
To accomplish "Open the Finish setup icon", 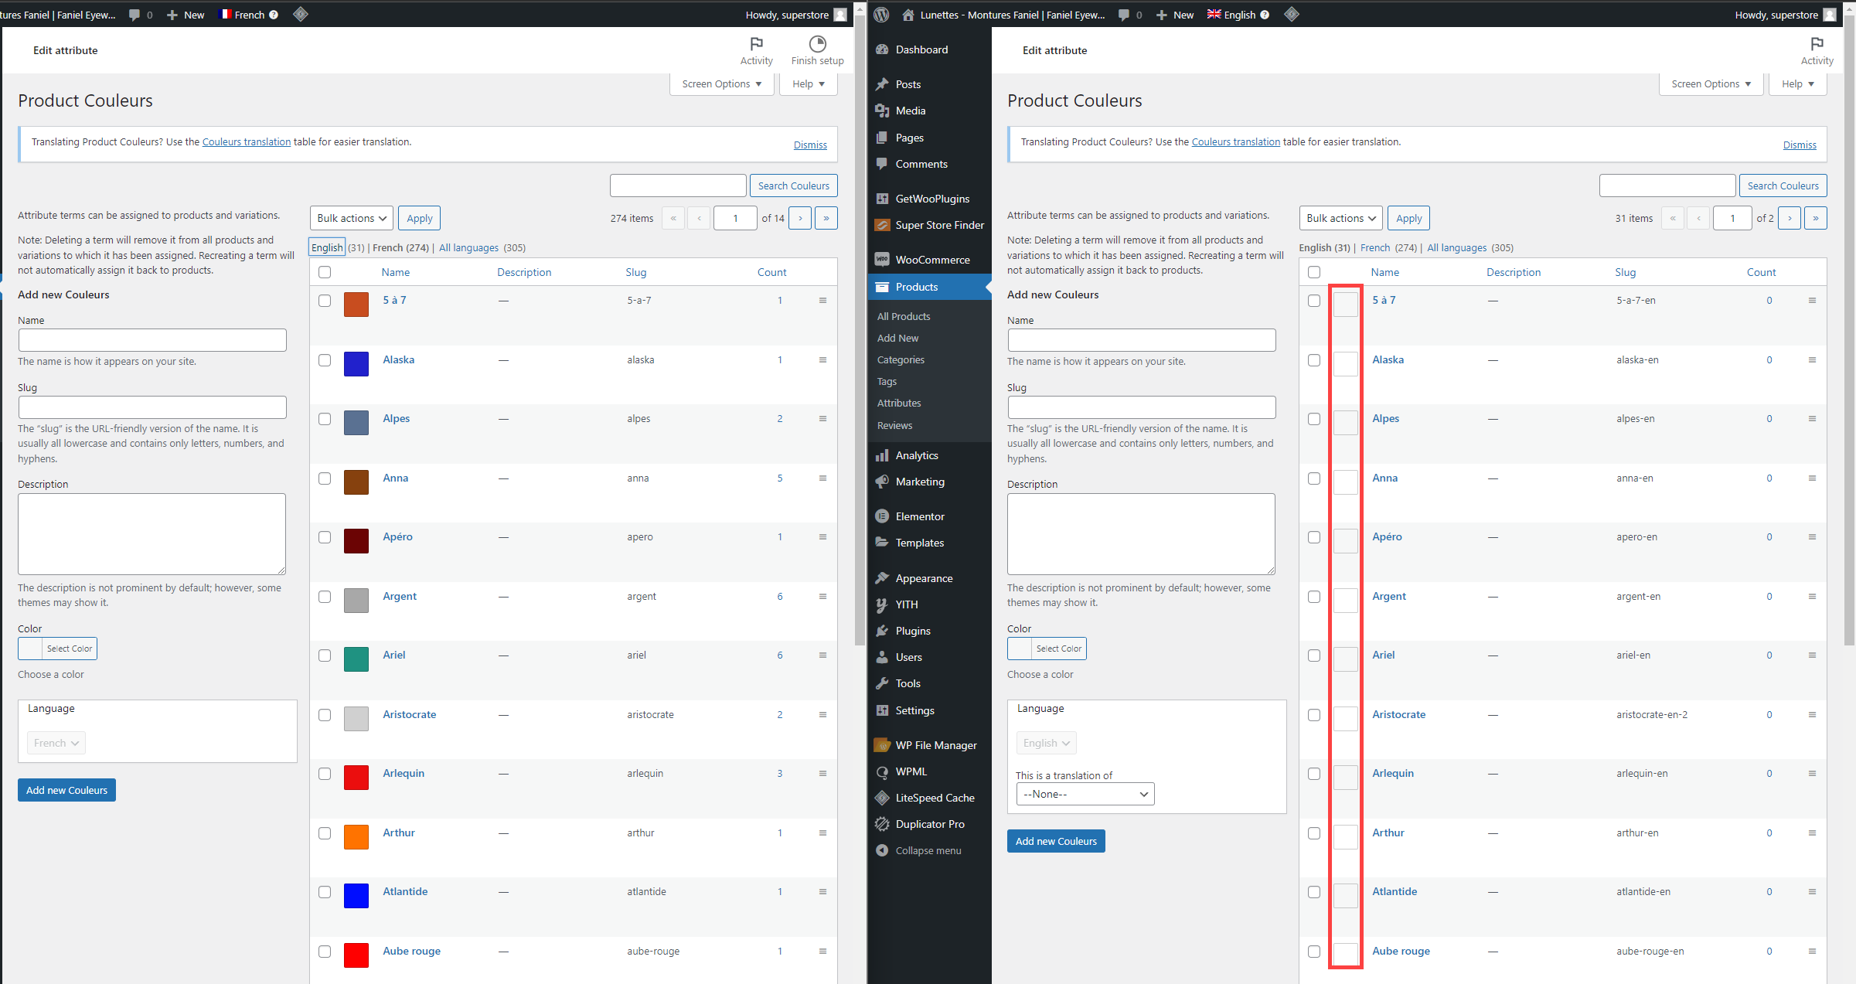I will click(x=817, y=44).
